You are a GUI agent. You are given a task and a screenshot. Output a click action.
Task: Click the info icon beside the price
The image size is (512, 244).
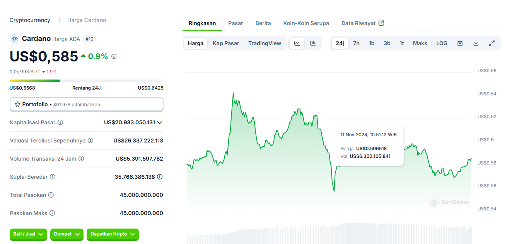point(114,56)
